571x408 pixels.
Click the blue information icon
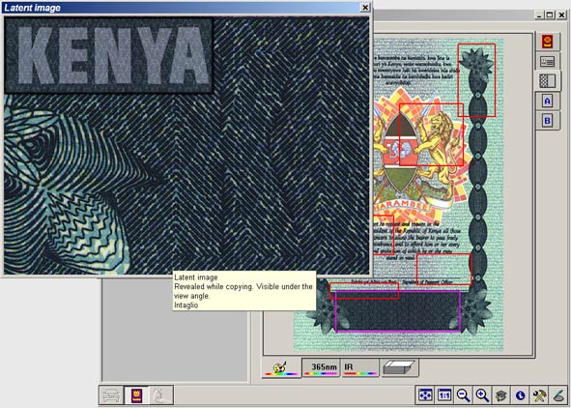[521, 394]
